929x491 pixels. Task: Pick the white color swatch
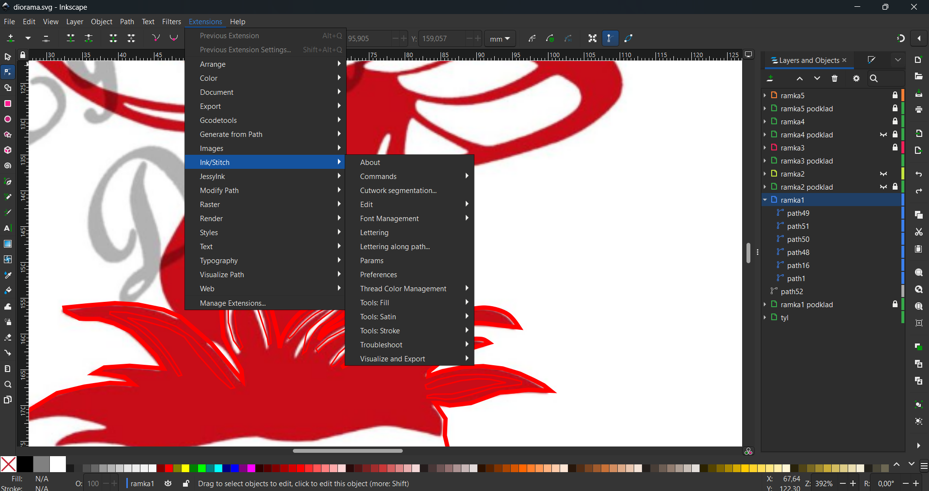58,464
